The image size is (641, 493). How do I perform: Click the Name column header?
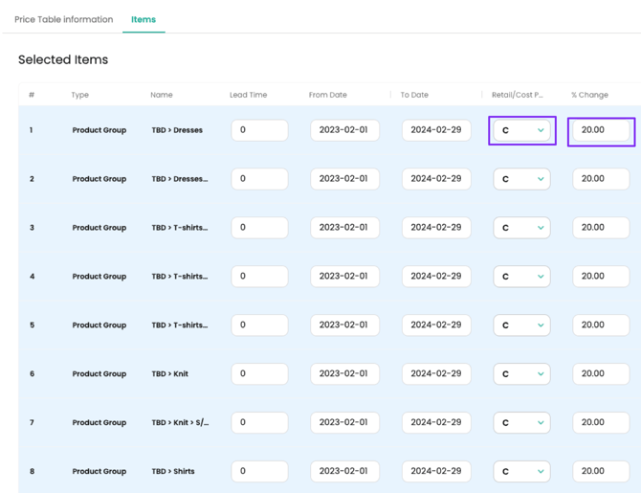coord(161,95)
